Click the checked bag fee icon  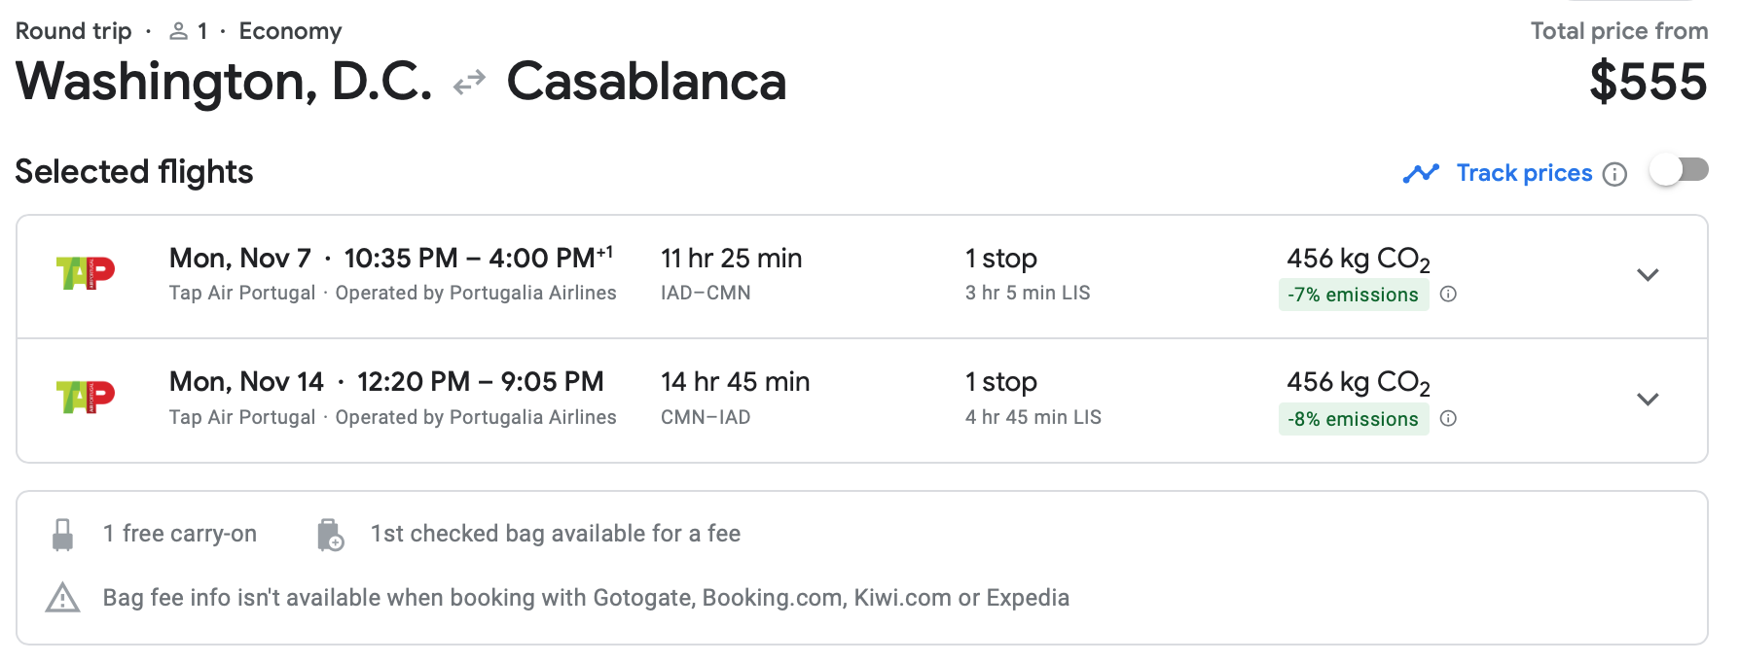[330, 535]
